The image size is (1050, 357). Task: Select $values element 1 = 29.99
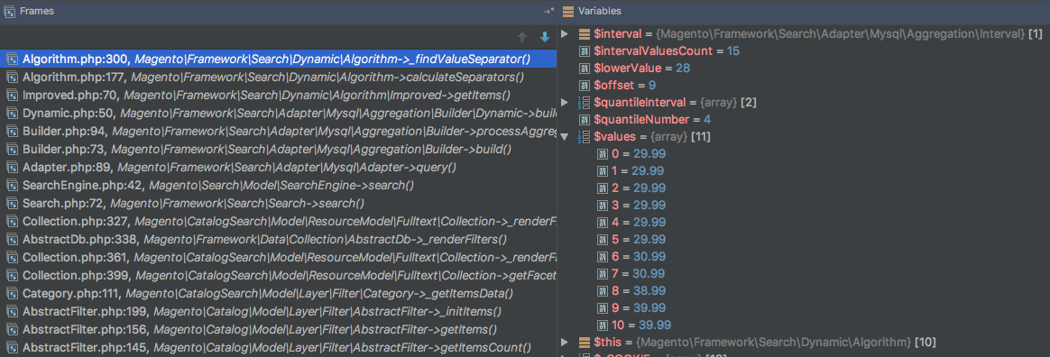[x=804, y=170]
